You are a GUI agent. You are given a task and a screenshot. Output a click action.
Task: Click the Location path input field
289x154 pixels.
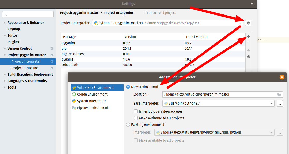click(x=223, y=94)
